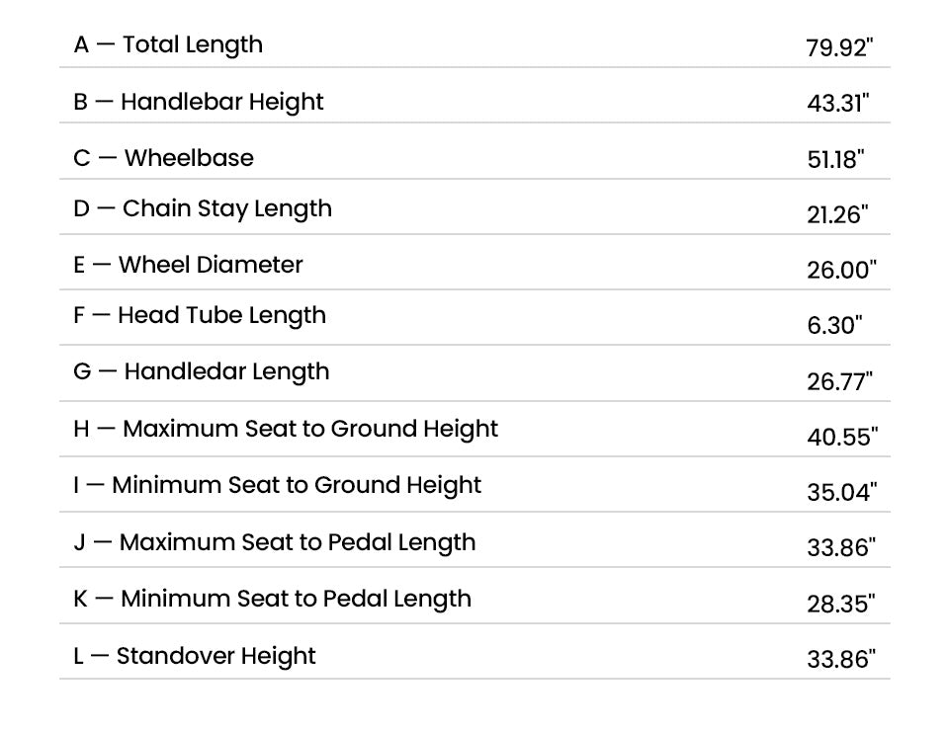Click "I — Minimum Seat to Ground Height"

click(x=277, y=485)
